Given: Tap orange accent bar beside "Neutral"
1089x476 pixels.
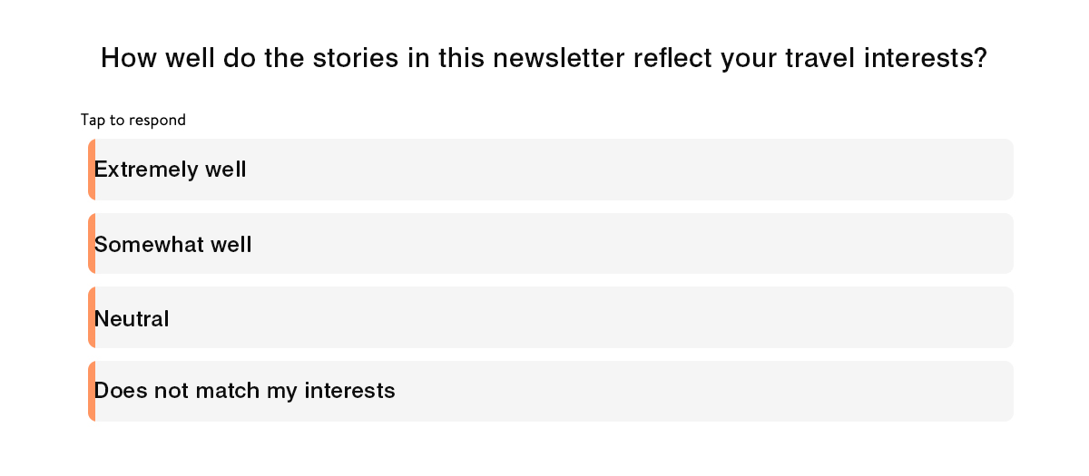Looking at the screenshot, I should pyautogui.click(x=92, y=318).
